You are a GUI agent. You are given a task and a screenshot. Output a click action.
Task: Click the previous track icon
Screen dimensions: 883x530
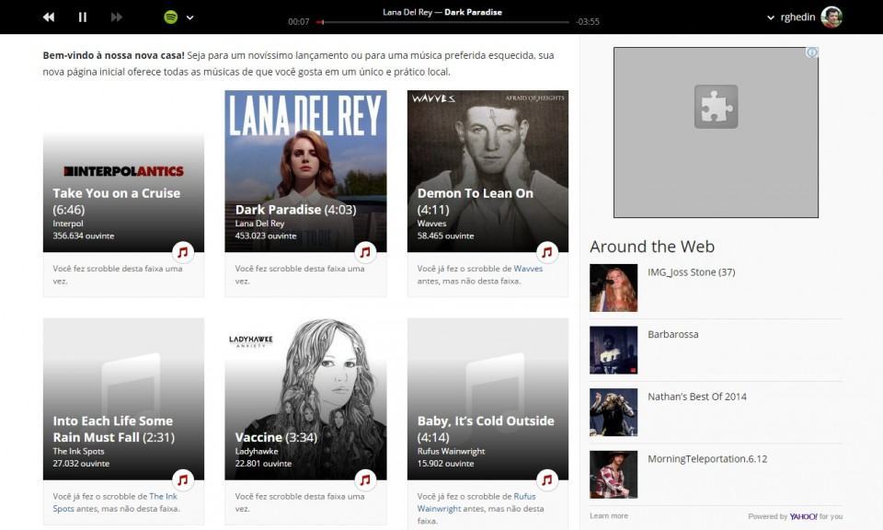click(48, 16)
